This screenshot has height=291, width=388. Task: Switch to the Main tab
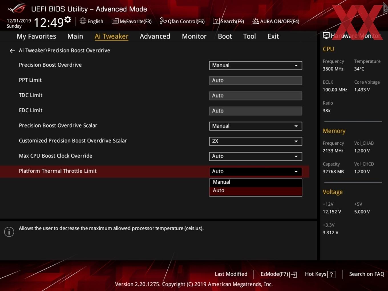point(75,36)
